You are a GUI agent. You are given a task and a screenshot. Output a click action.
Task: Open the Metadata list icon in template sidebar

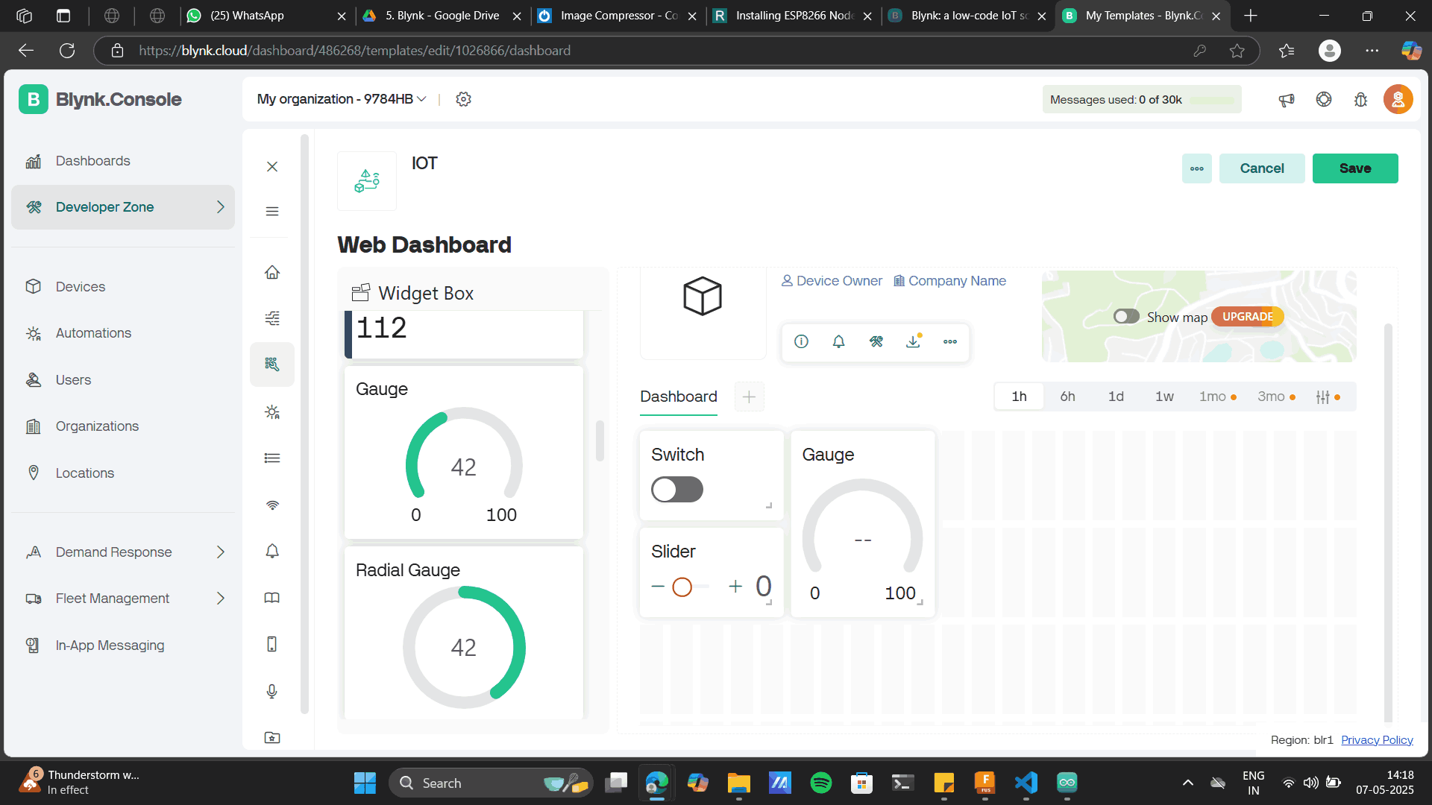coord(272,458)
